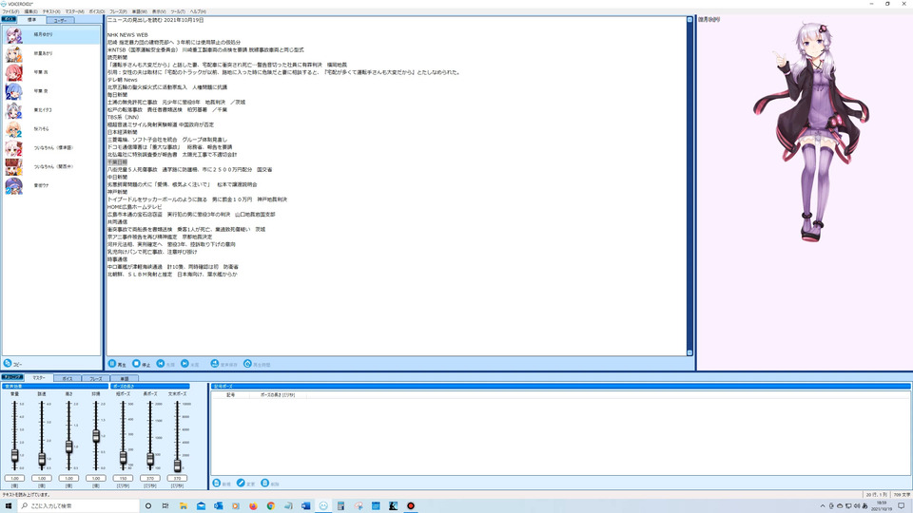Click the 音声保存 save-audio icon
This screenshot has height=513, width=913.
215,364
